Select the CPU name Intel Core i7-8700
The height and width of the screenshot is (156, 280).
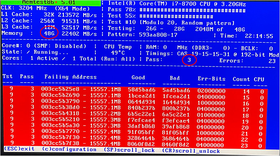pyautogui.click(x=177, y=4)
